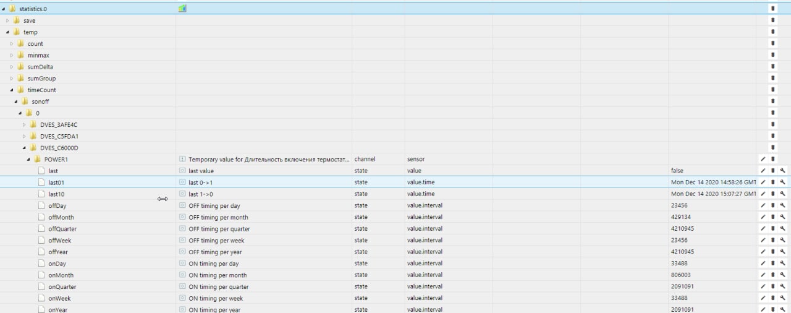The width and height of the screenshot is (791, 313).
Task: Click trash icon in minmax row
Action: point(772,55)
